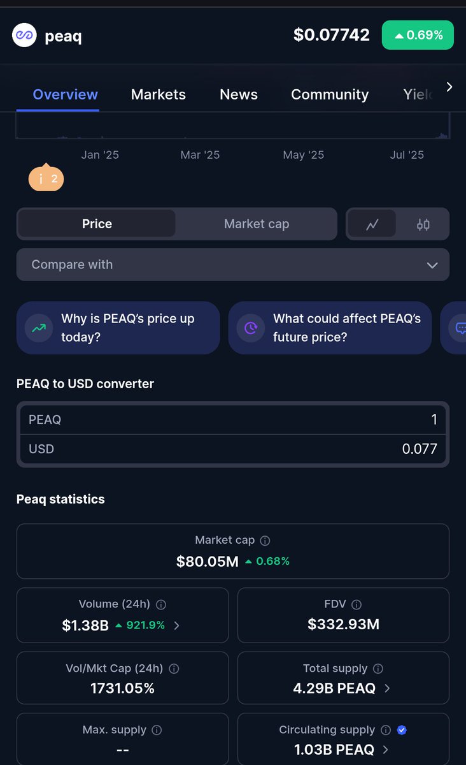This screenshot has width=466, height=765.
Task: Click the Market cap info icon
Action: click(x=265, y=541)
